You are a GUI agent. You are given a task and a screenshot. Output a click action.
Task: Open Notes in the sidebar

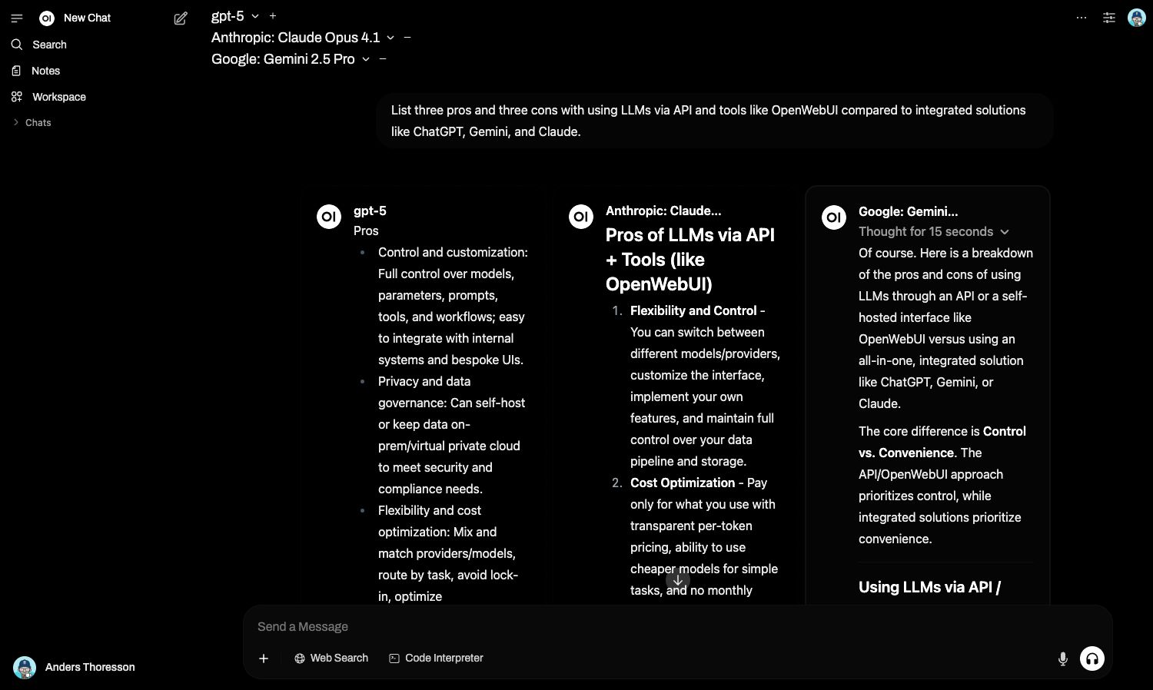point(45,71)
